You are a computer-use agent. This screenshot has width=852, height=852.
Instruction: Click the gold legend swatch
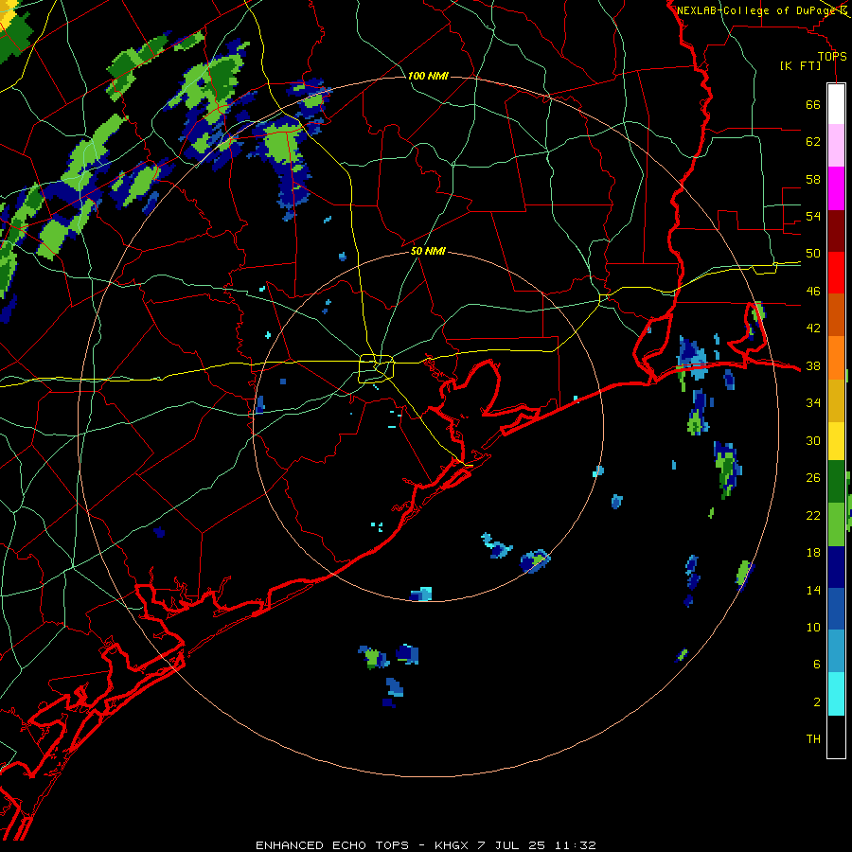[836, 400]
